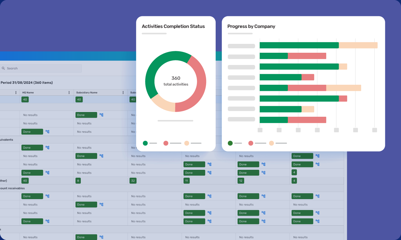This screenshot has height=240, width=401.
Task: Click the green badge showing 11
Action: tap(187, 180)
